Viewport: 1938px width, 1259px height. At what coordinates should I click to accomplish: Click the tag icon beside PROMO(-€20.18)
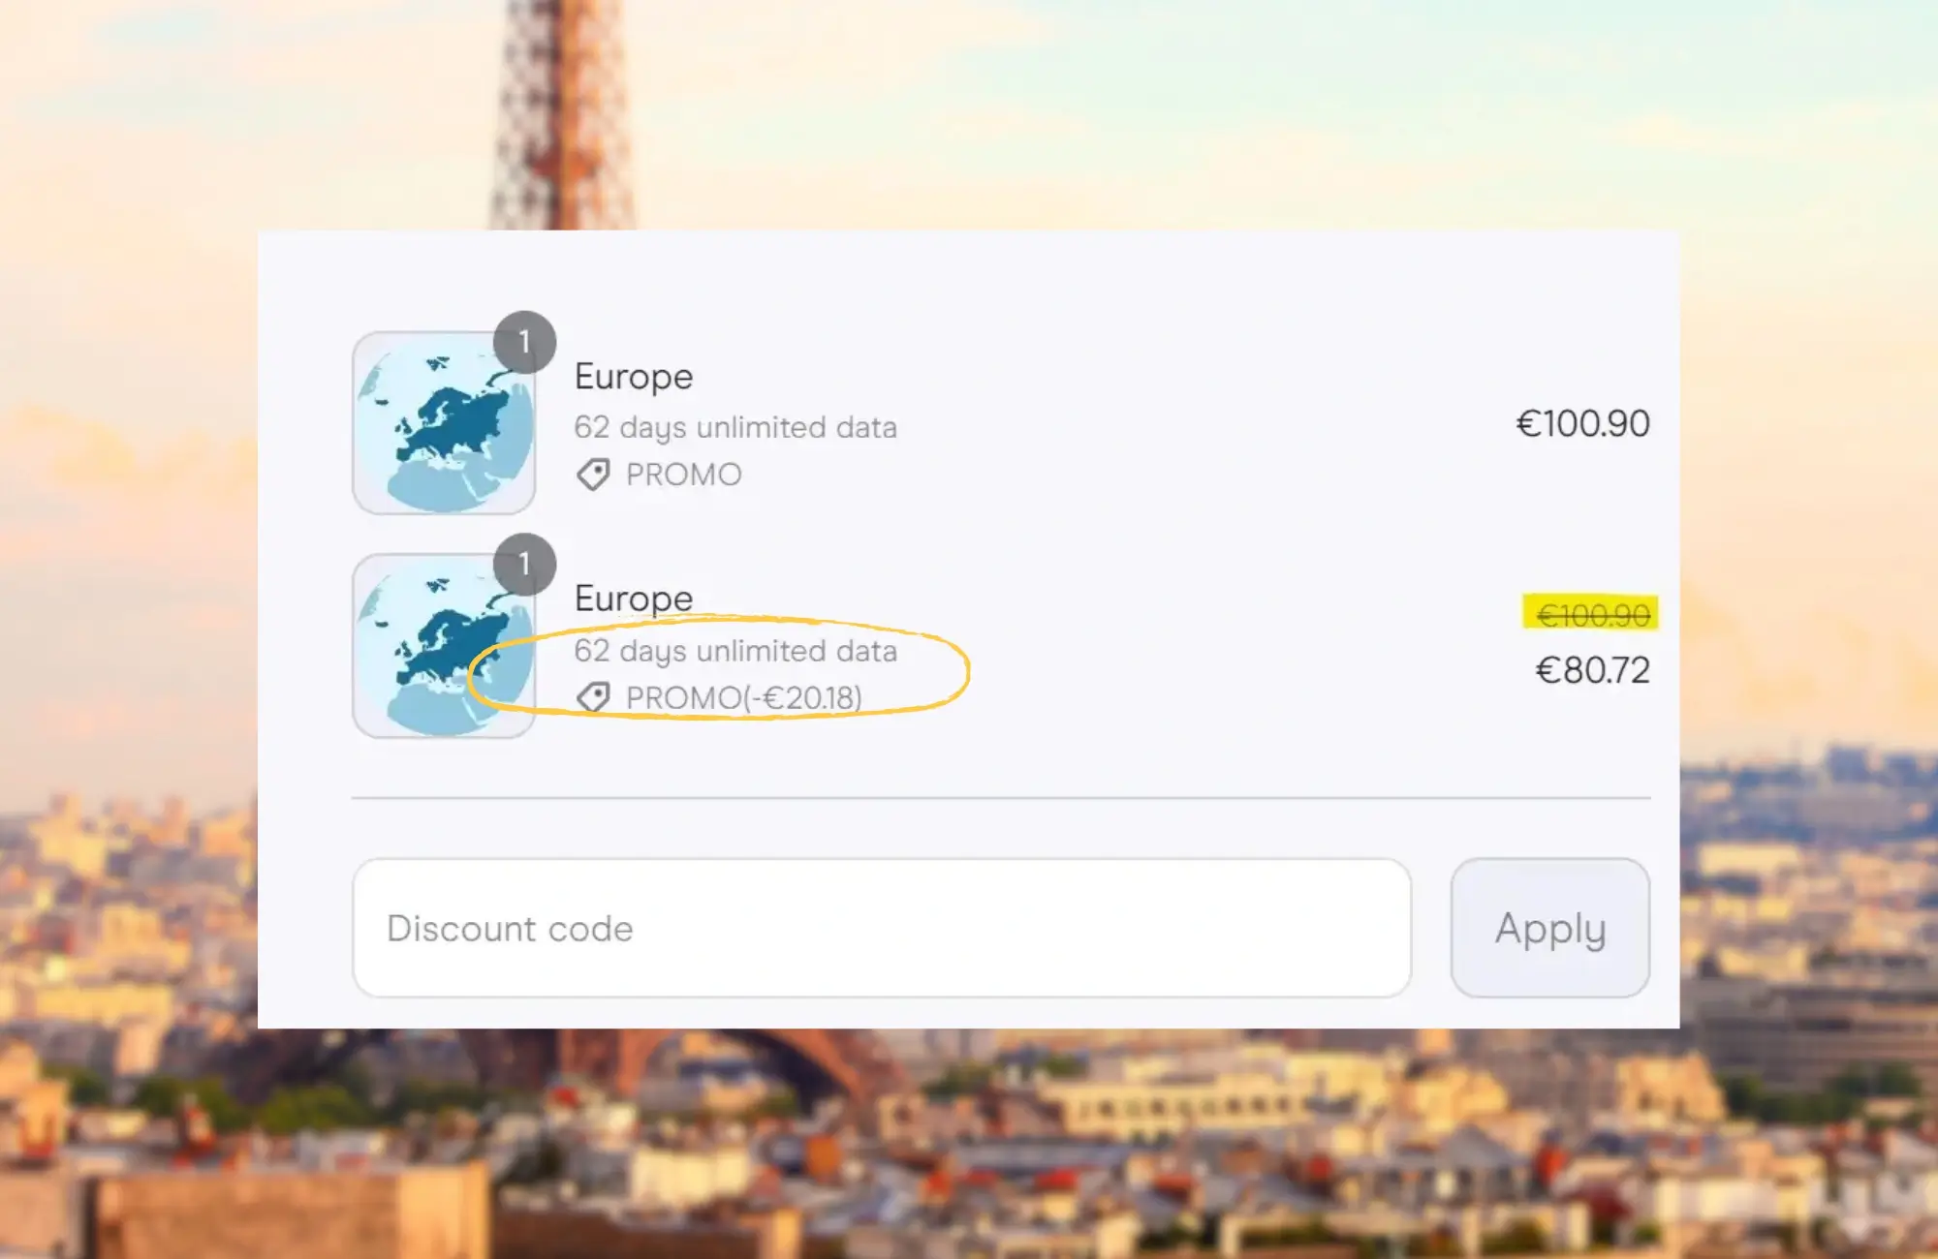click(593, 697)
